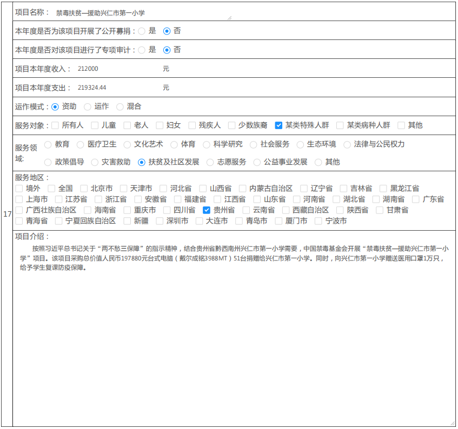Tick 全国 under service regions
The width and height of the screenshot is (458, 429).
51,189
